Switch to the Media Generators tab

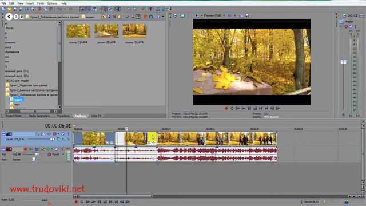pyautogui.click(x=39, y=116)
